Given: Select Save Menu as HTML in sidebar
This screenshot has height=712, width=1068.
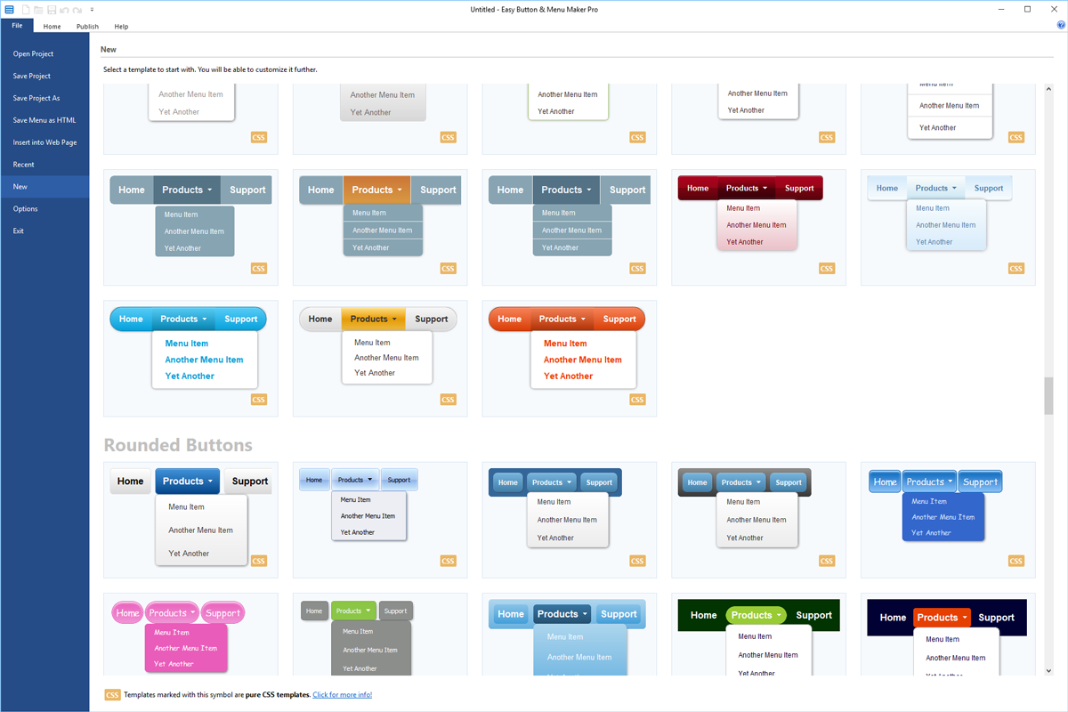Looking at the screenshot, I should pyautogui.click(x=44, y=120).
